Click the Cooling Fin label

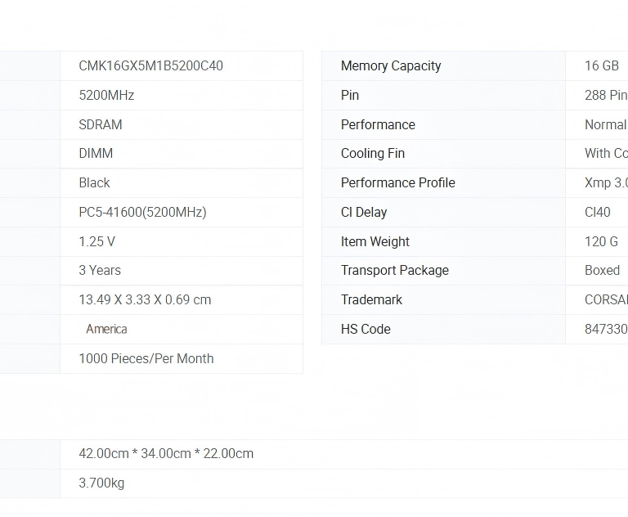click(373, 154)
